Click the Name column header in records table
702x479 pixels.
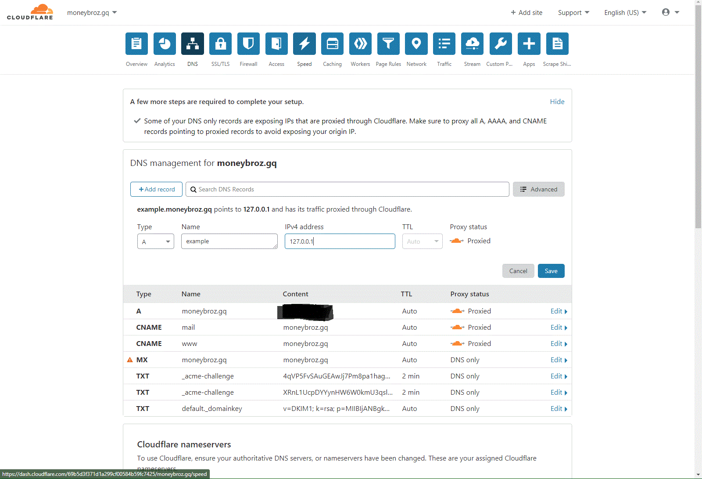click(x=191, y=294)
